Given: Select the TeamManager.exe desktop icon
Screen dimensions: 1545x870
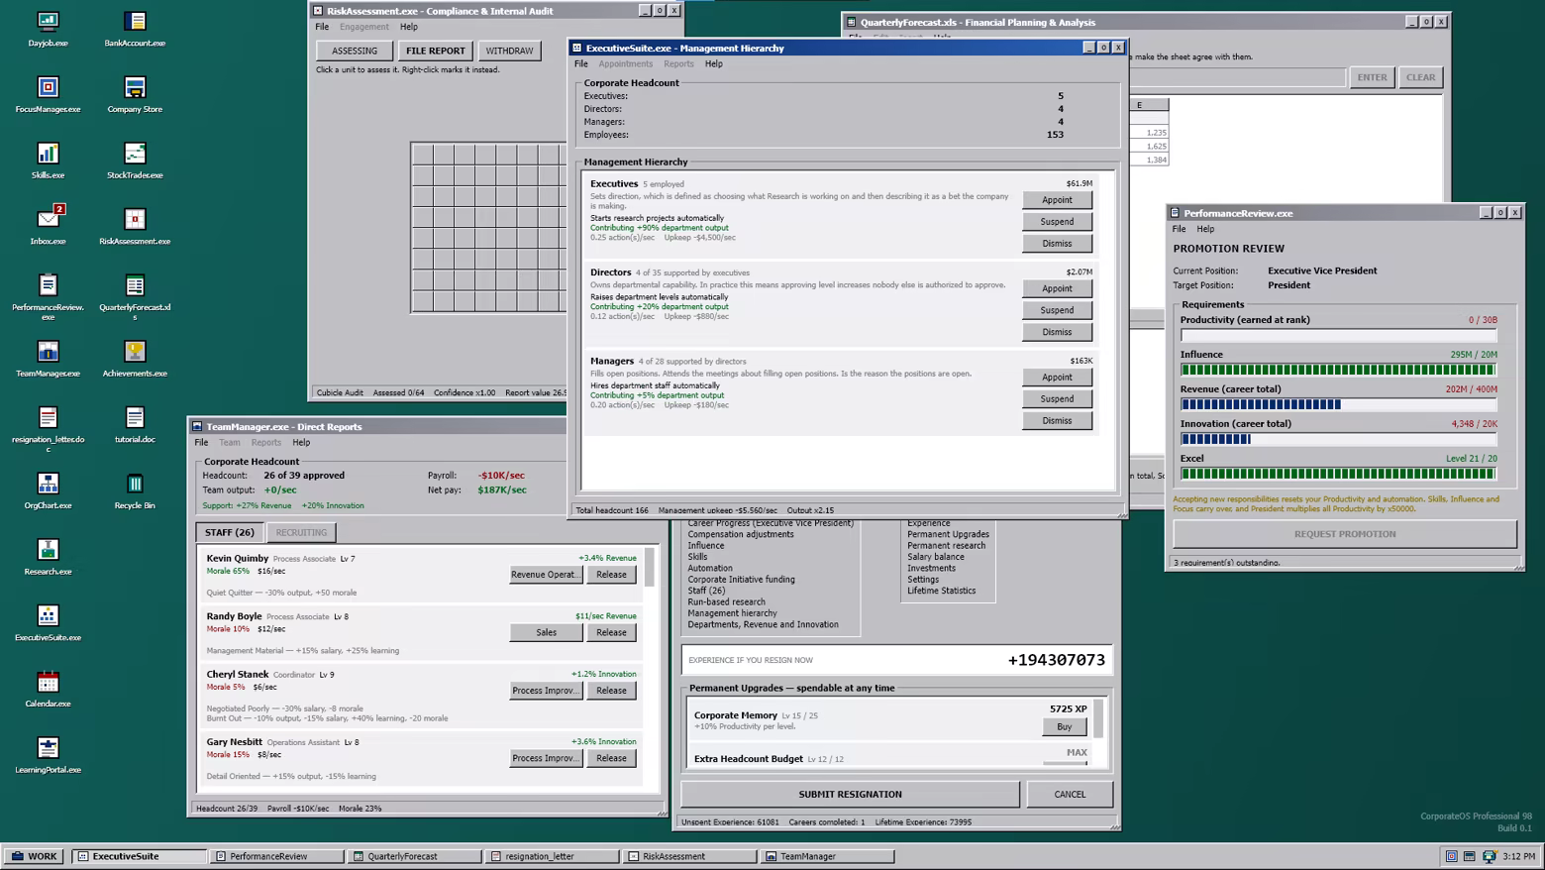Looking at the screenshot, I should 48,359.
